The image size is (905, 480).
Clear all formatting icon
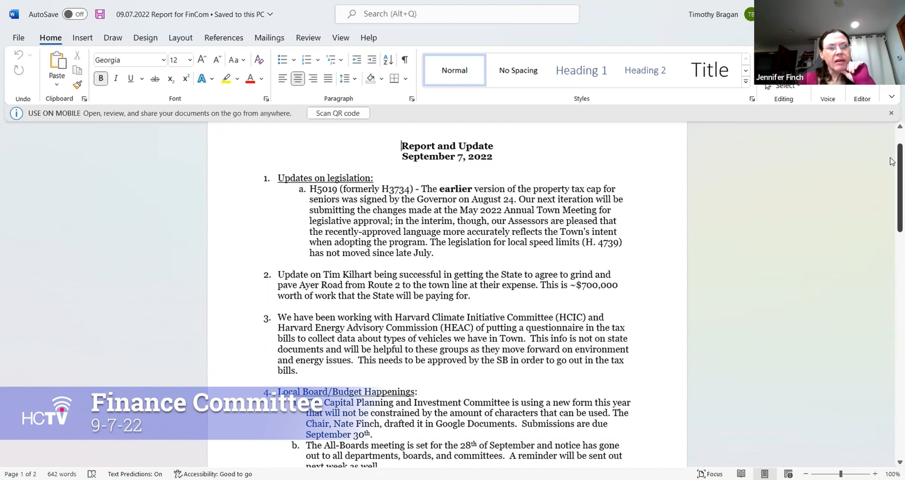[x=259, y=59]
